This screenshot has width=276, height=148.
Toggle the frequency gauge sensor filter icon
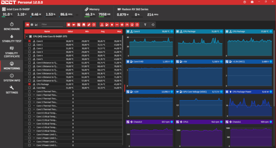coord(127,25)
